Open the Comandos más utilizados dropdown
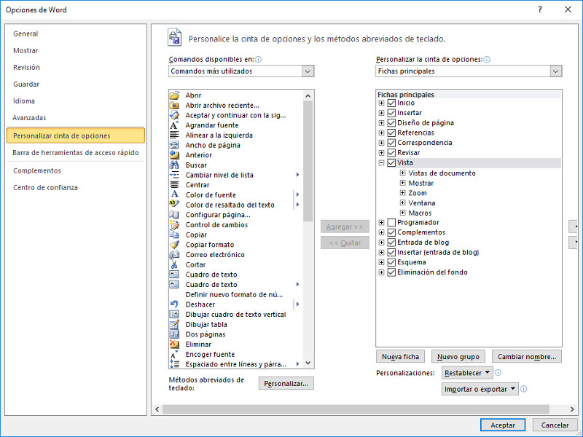Viewport: 583px width, 437px height. pos(308,71)
